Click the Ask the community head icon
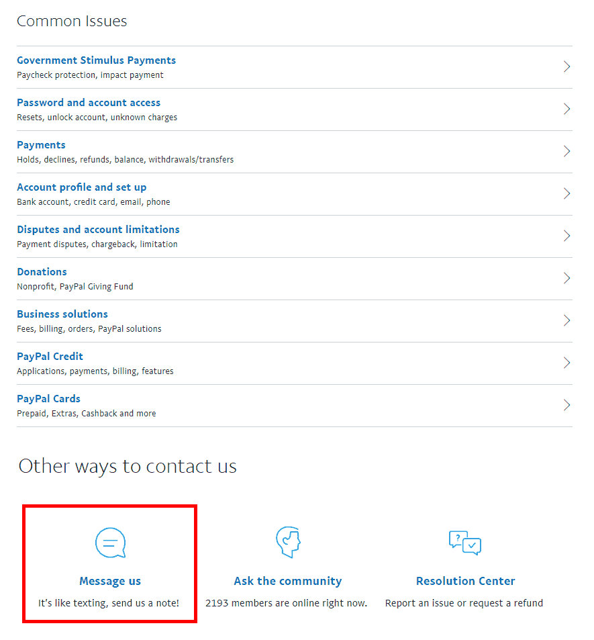 288,542
